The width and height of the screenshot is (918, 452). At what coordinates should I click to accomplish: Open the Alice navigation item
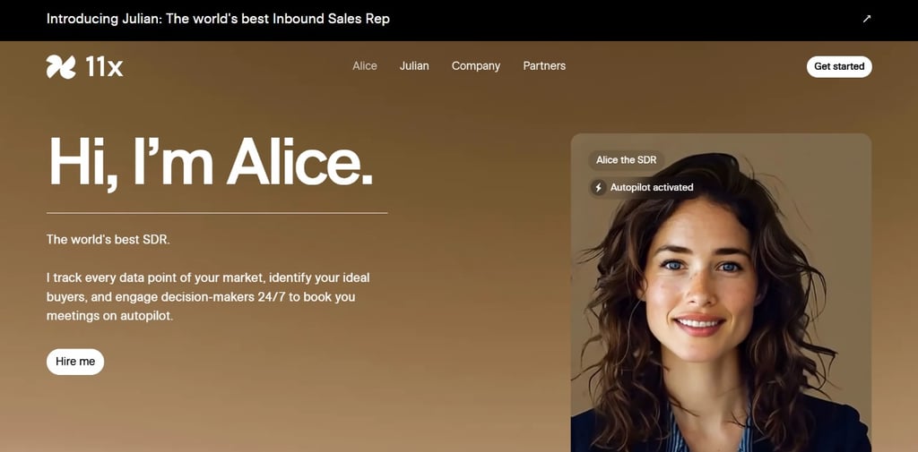click(x=365, y=66)
